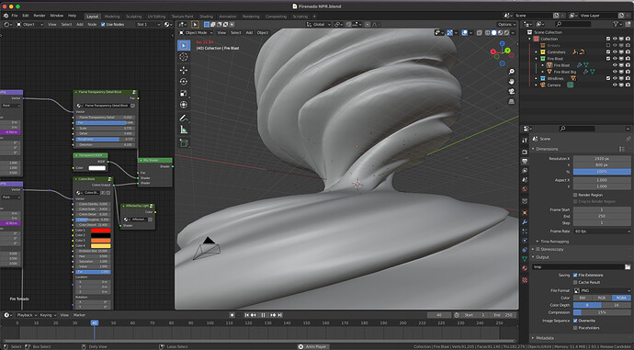The image size is (634, 350).
Task: Select BW color mode button
Action: coord(583,298)
